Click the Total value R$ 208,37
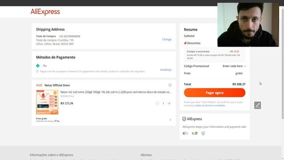This screenshot has height=160, width=284. point(239,84)
